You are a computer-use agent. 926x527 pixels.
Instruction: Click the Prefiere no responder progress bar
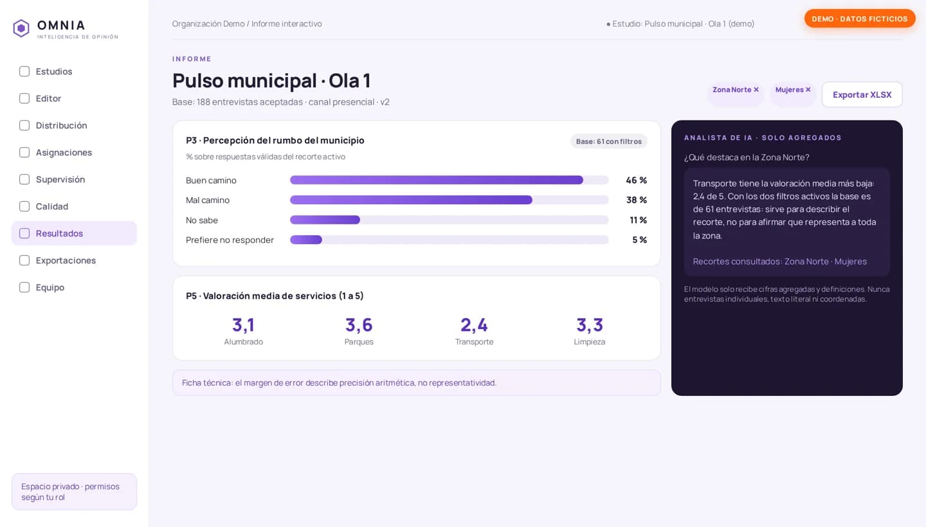click(x=449, y=240)
